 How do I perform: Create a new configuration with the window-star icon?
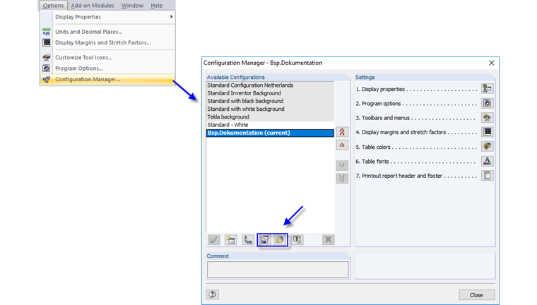231,239
